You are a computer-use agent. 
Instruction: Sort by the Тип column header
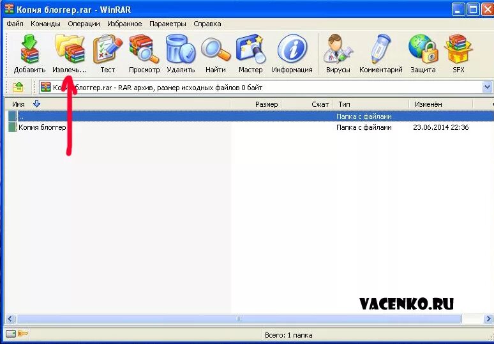tap(371, 104)
